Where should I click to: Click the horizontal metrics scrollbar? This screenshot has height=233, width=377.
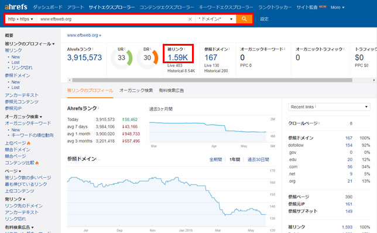213,80
